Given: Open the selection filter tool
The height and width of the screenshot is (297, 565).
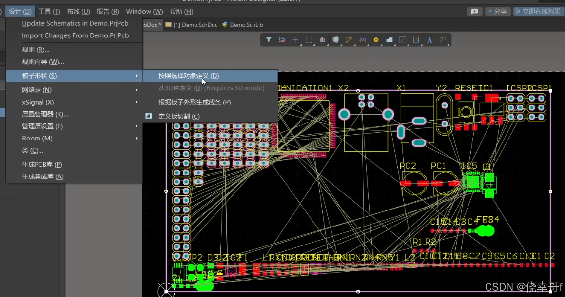Looking at the screenshot, I should click(x=269, y=40).
